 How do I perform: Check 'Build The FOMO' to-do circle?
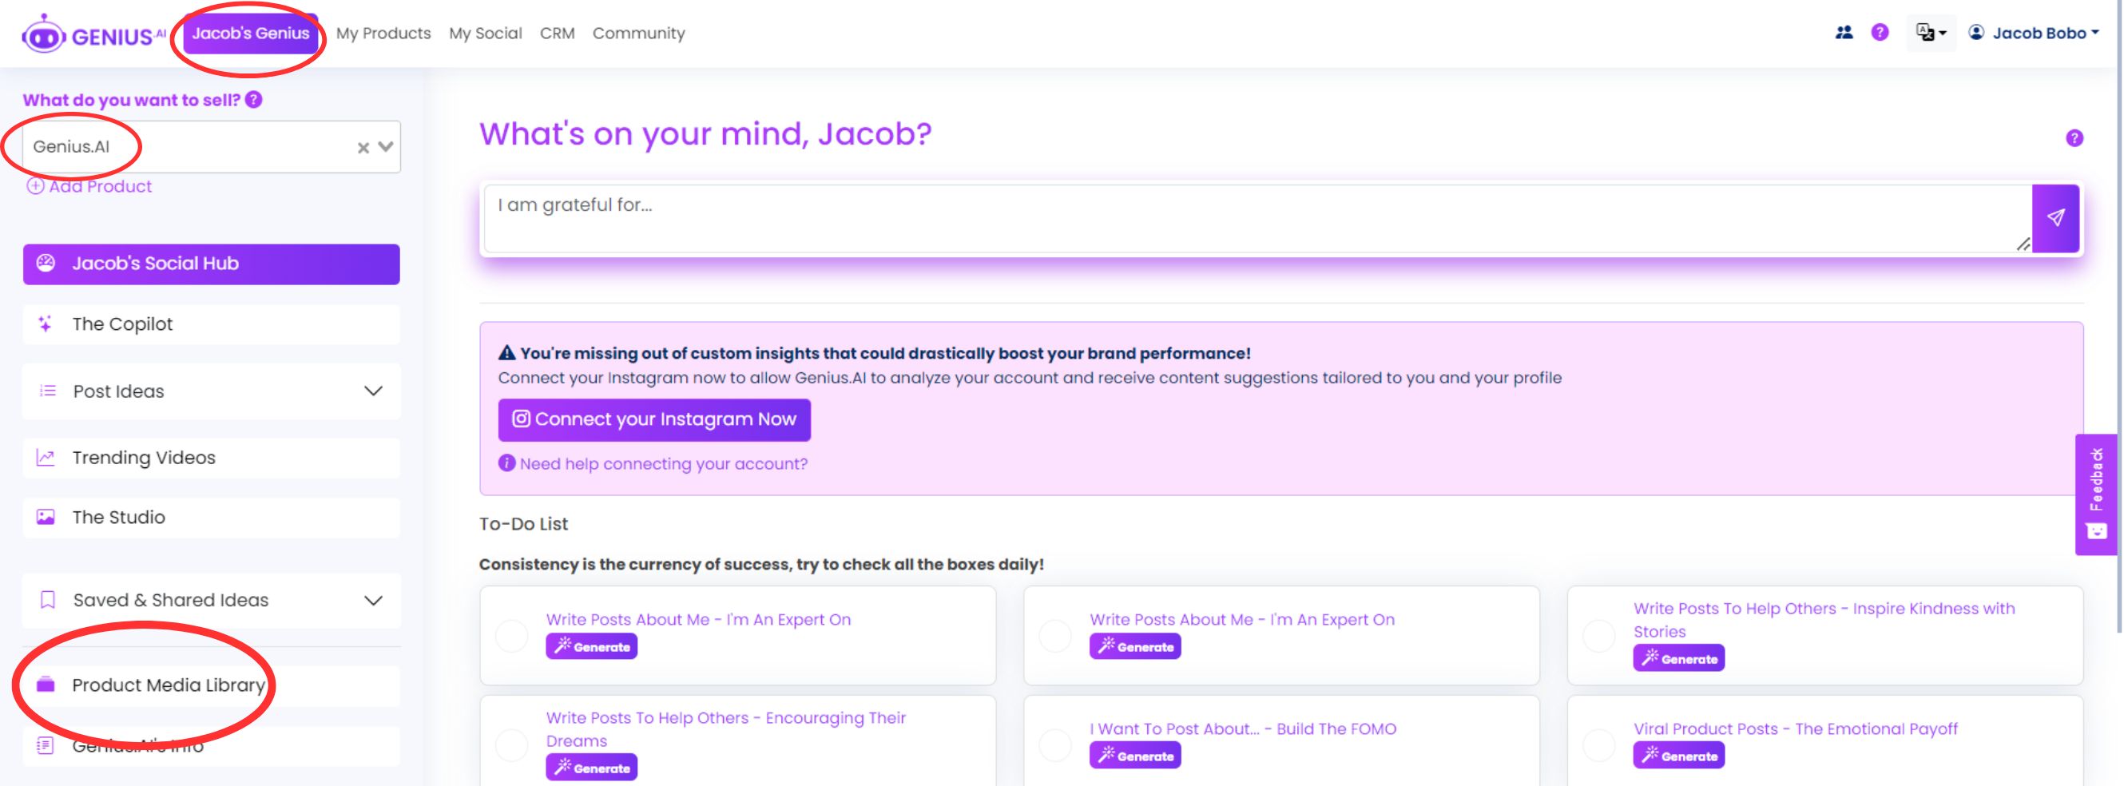tap(1054, 744)
